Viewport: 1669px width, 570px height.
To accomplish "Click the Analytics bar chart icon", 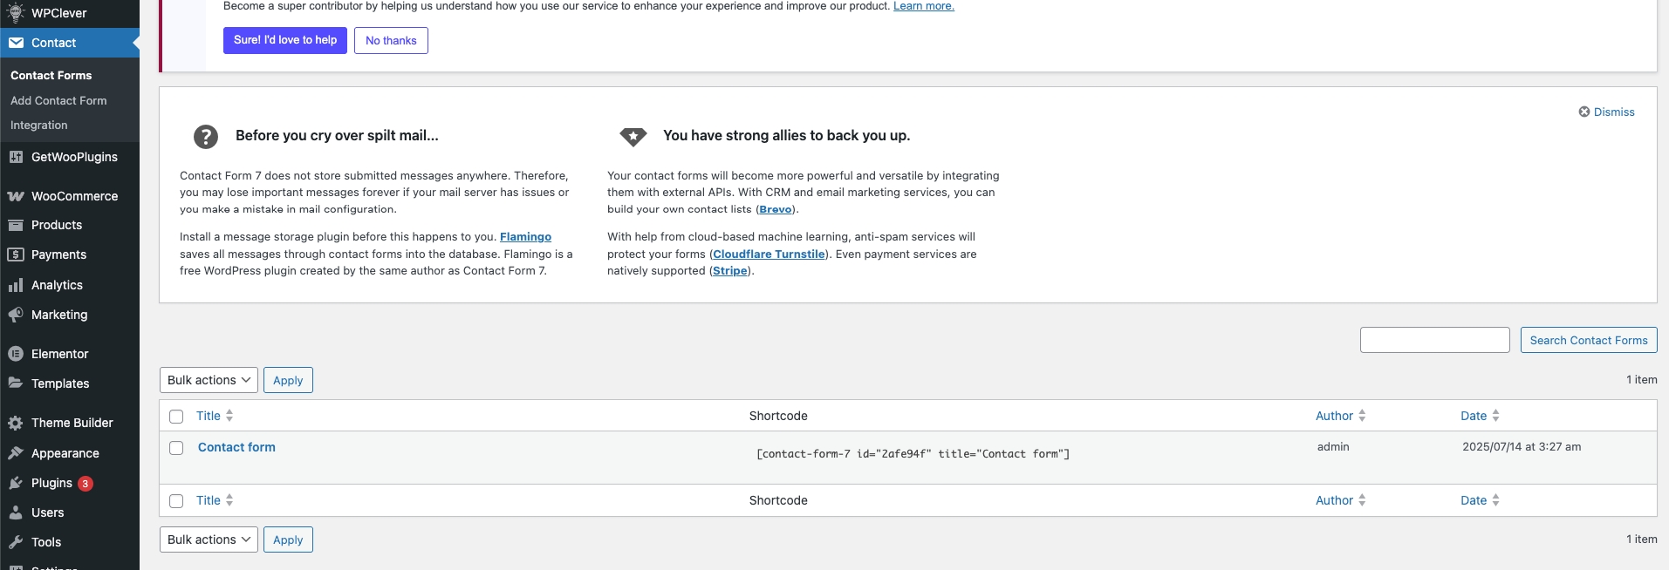I will pyautogui.click(x=16, y=285).
